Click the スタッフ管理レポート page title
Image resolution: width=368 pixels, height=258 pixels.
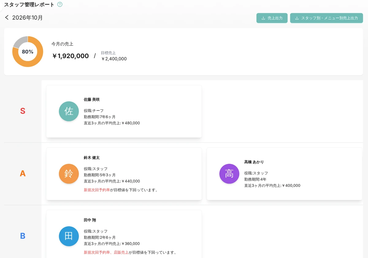(29, 5)
